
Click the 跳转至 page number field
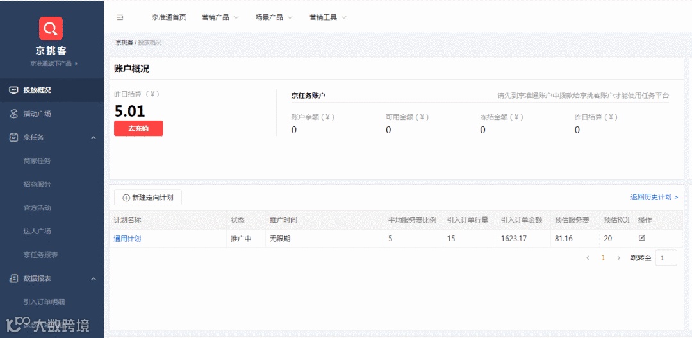click(x=666, y=258)
